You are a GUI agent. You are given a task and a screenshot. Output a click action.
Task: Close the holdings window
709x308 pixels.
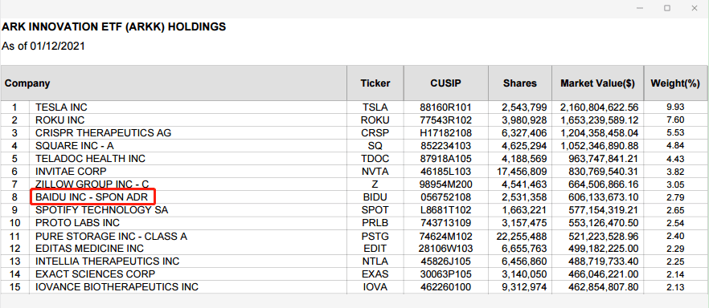click(694, 8)
